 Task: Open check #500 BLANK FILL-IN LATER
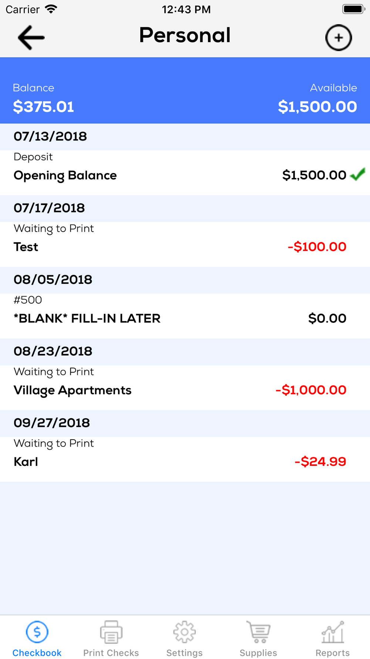tap(185, 316)
